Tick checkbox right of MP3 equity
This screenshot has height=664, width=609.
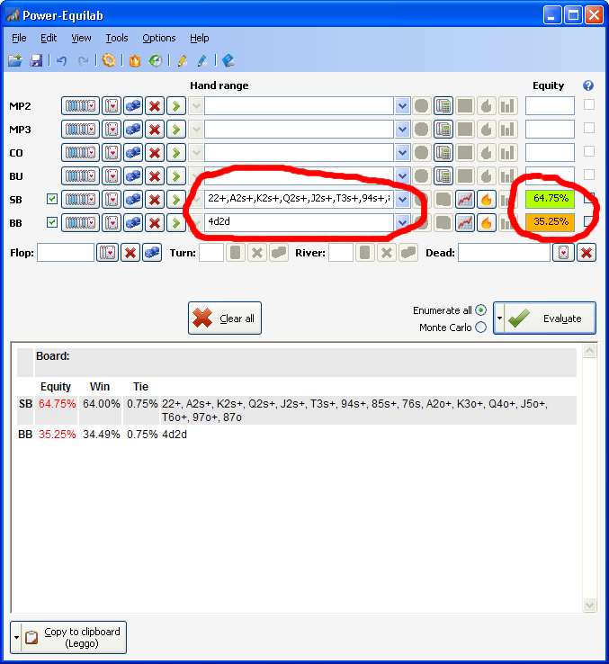589,128
